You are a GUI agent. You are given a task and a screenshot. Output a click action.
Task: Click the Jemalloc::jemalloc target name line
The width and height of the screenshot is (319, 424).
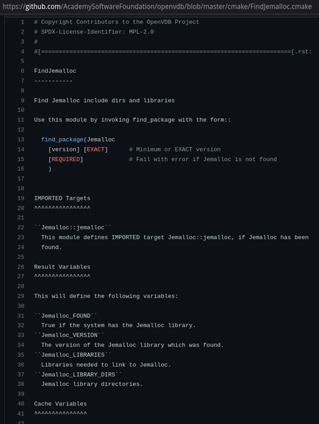tap(72, 227)
